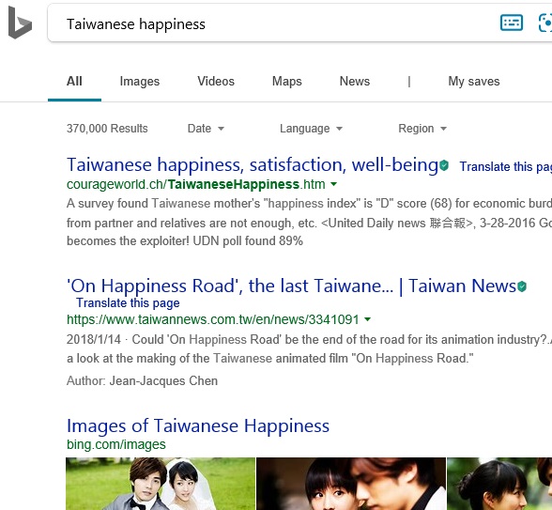Expand the Language filter dropdown

coord(311,129)
